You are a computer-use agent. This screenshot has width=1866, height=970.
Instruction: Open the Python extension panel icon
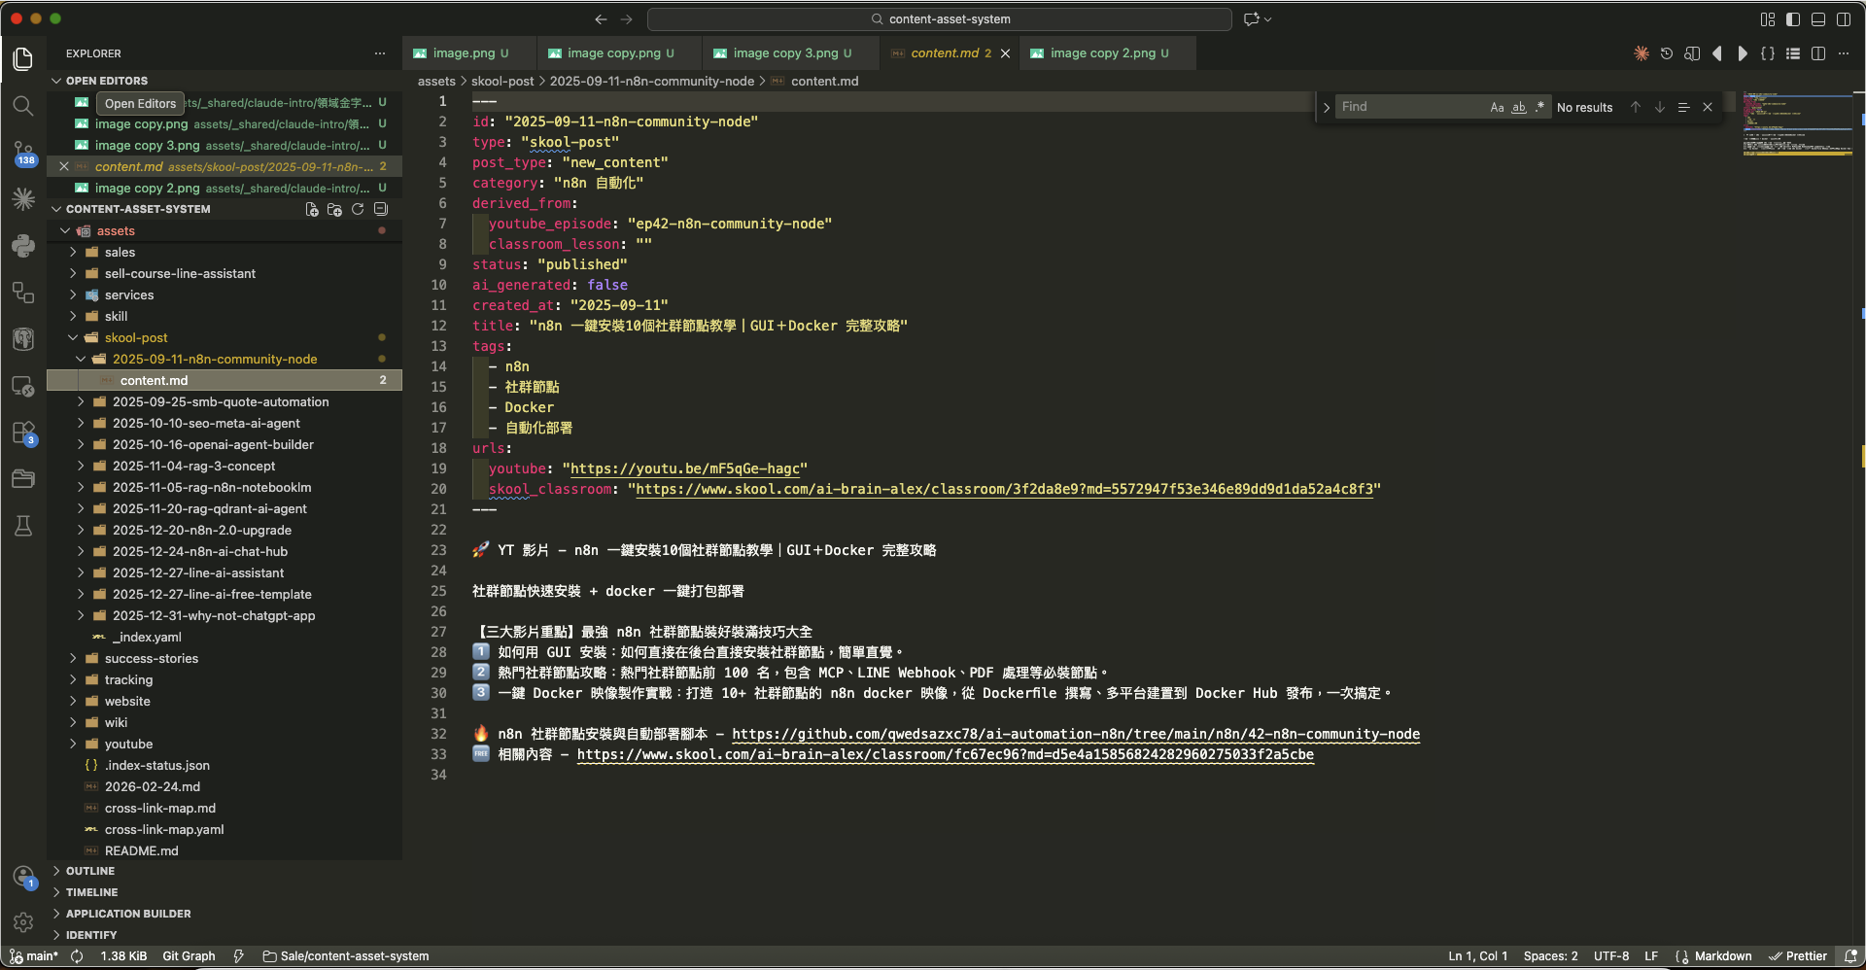23,246
